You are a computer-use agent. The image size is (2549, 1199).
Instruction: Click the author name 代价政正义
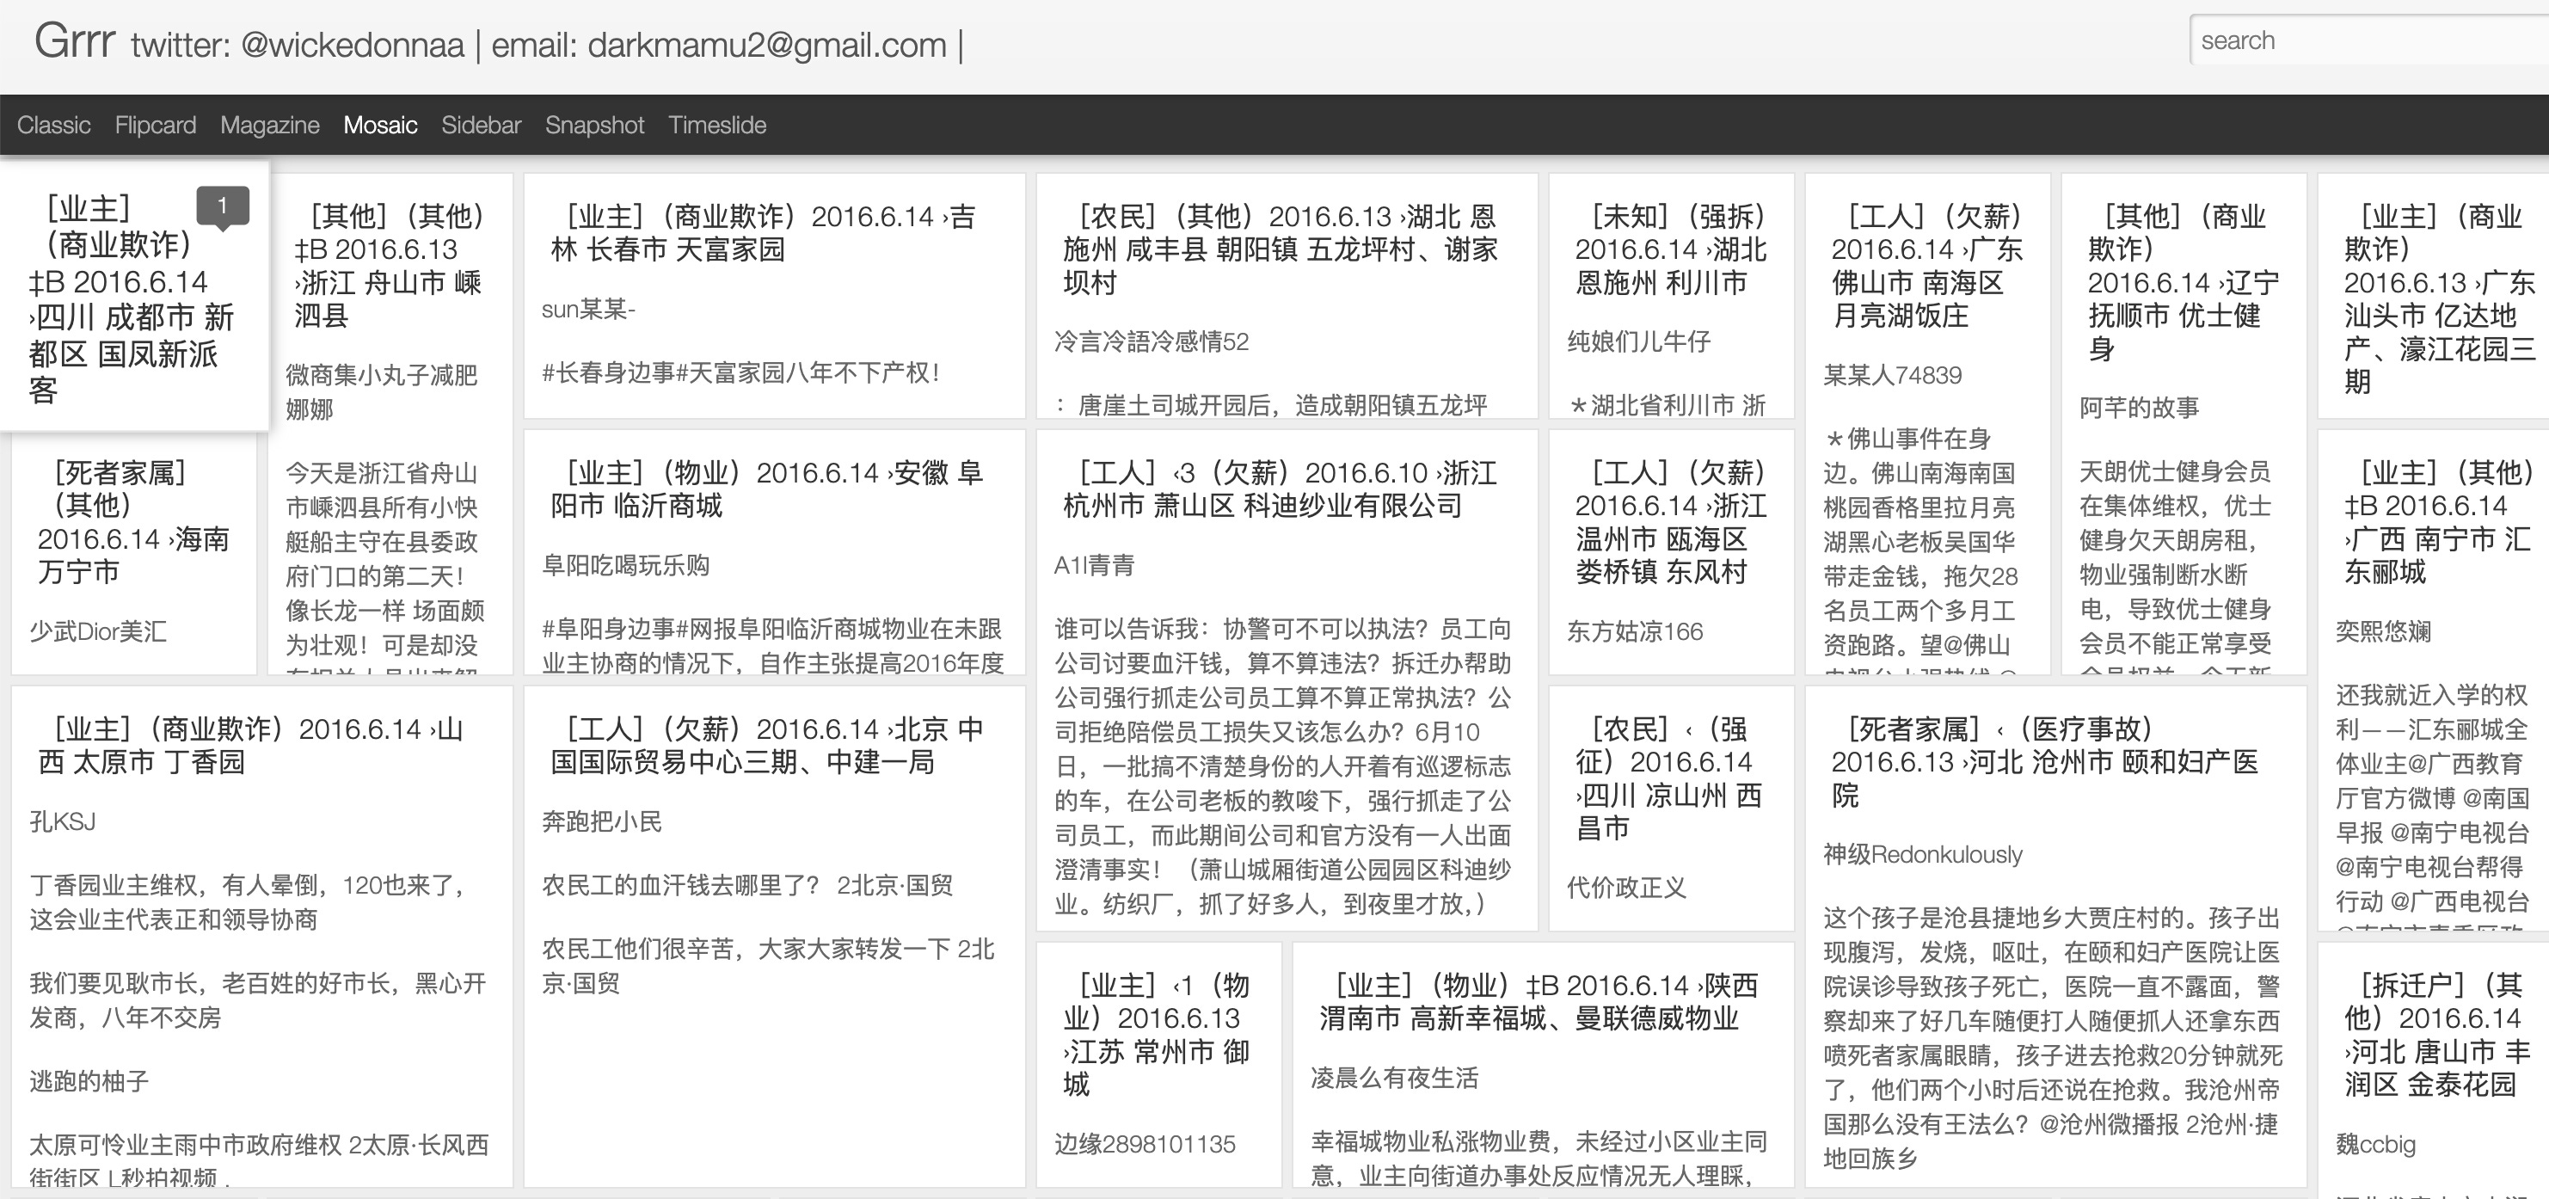pyautogui.click(x=1627, y=888)
